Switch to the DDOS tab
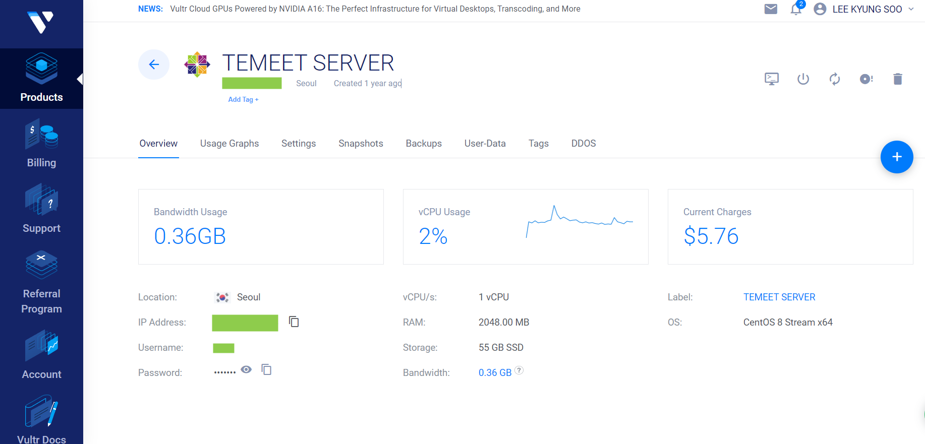This screenshot has width=925, height=444. pos(584,144)
